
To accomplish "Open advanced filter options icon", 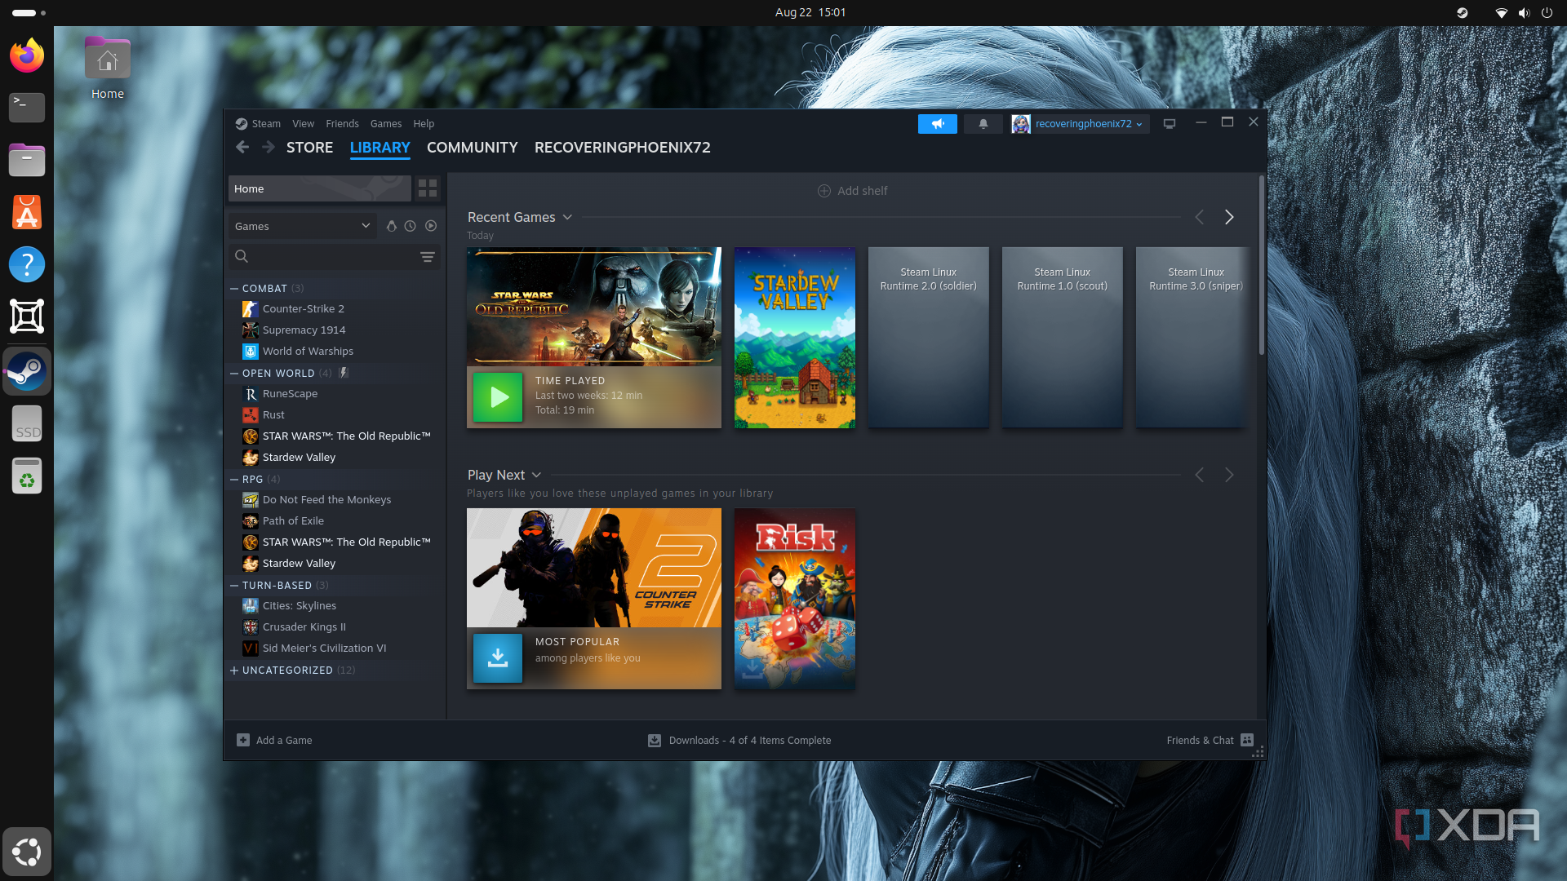I will click(x=427, y=256).
